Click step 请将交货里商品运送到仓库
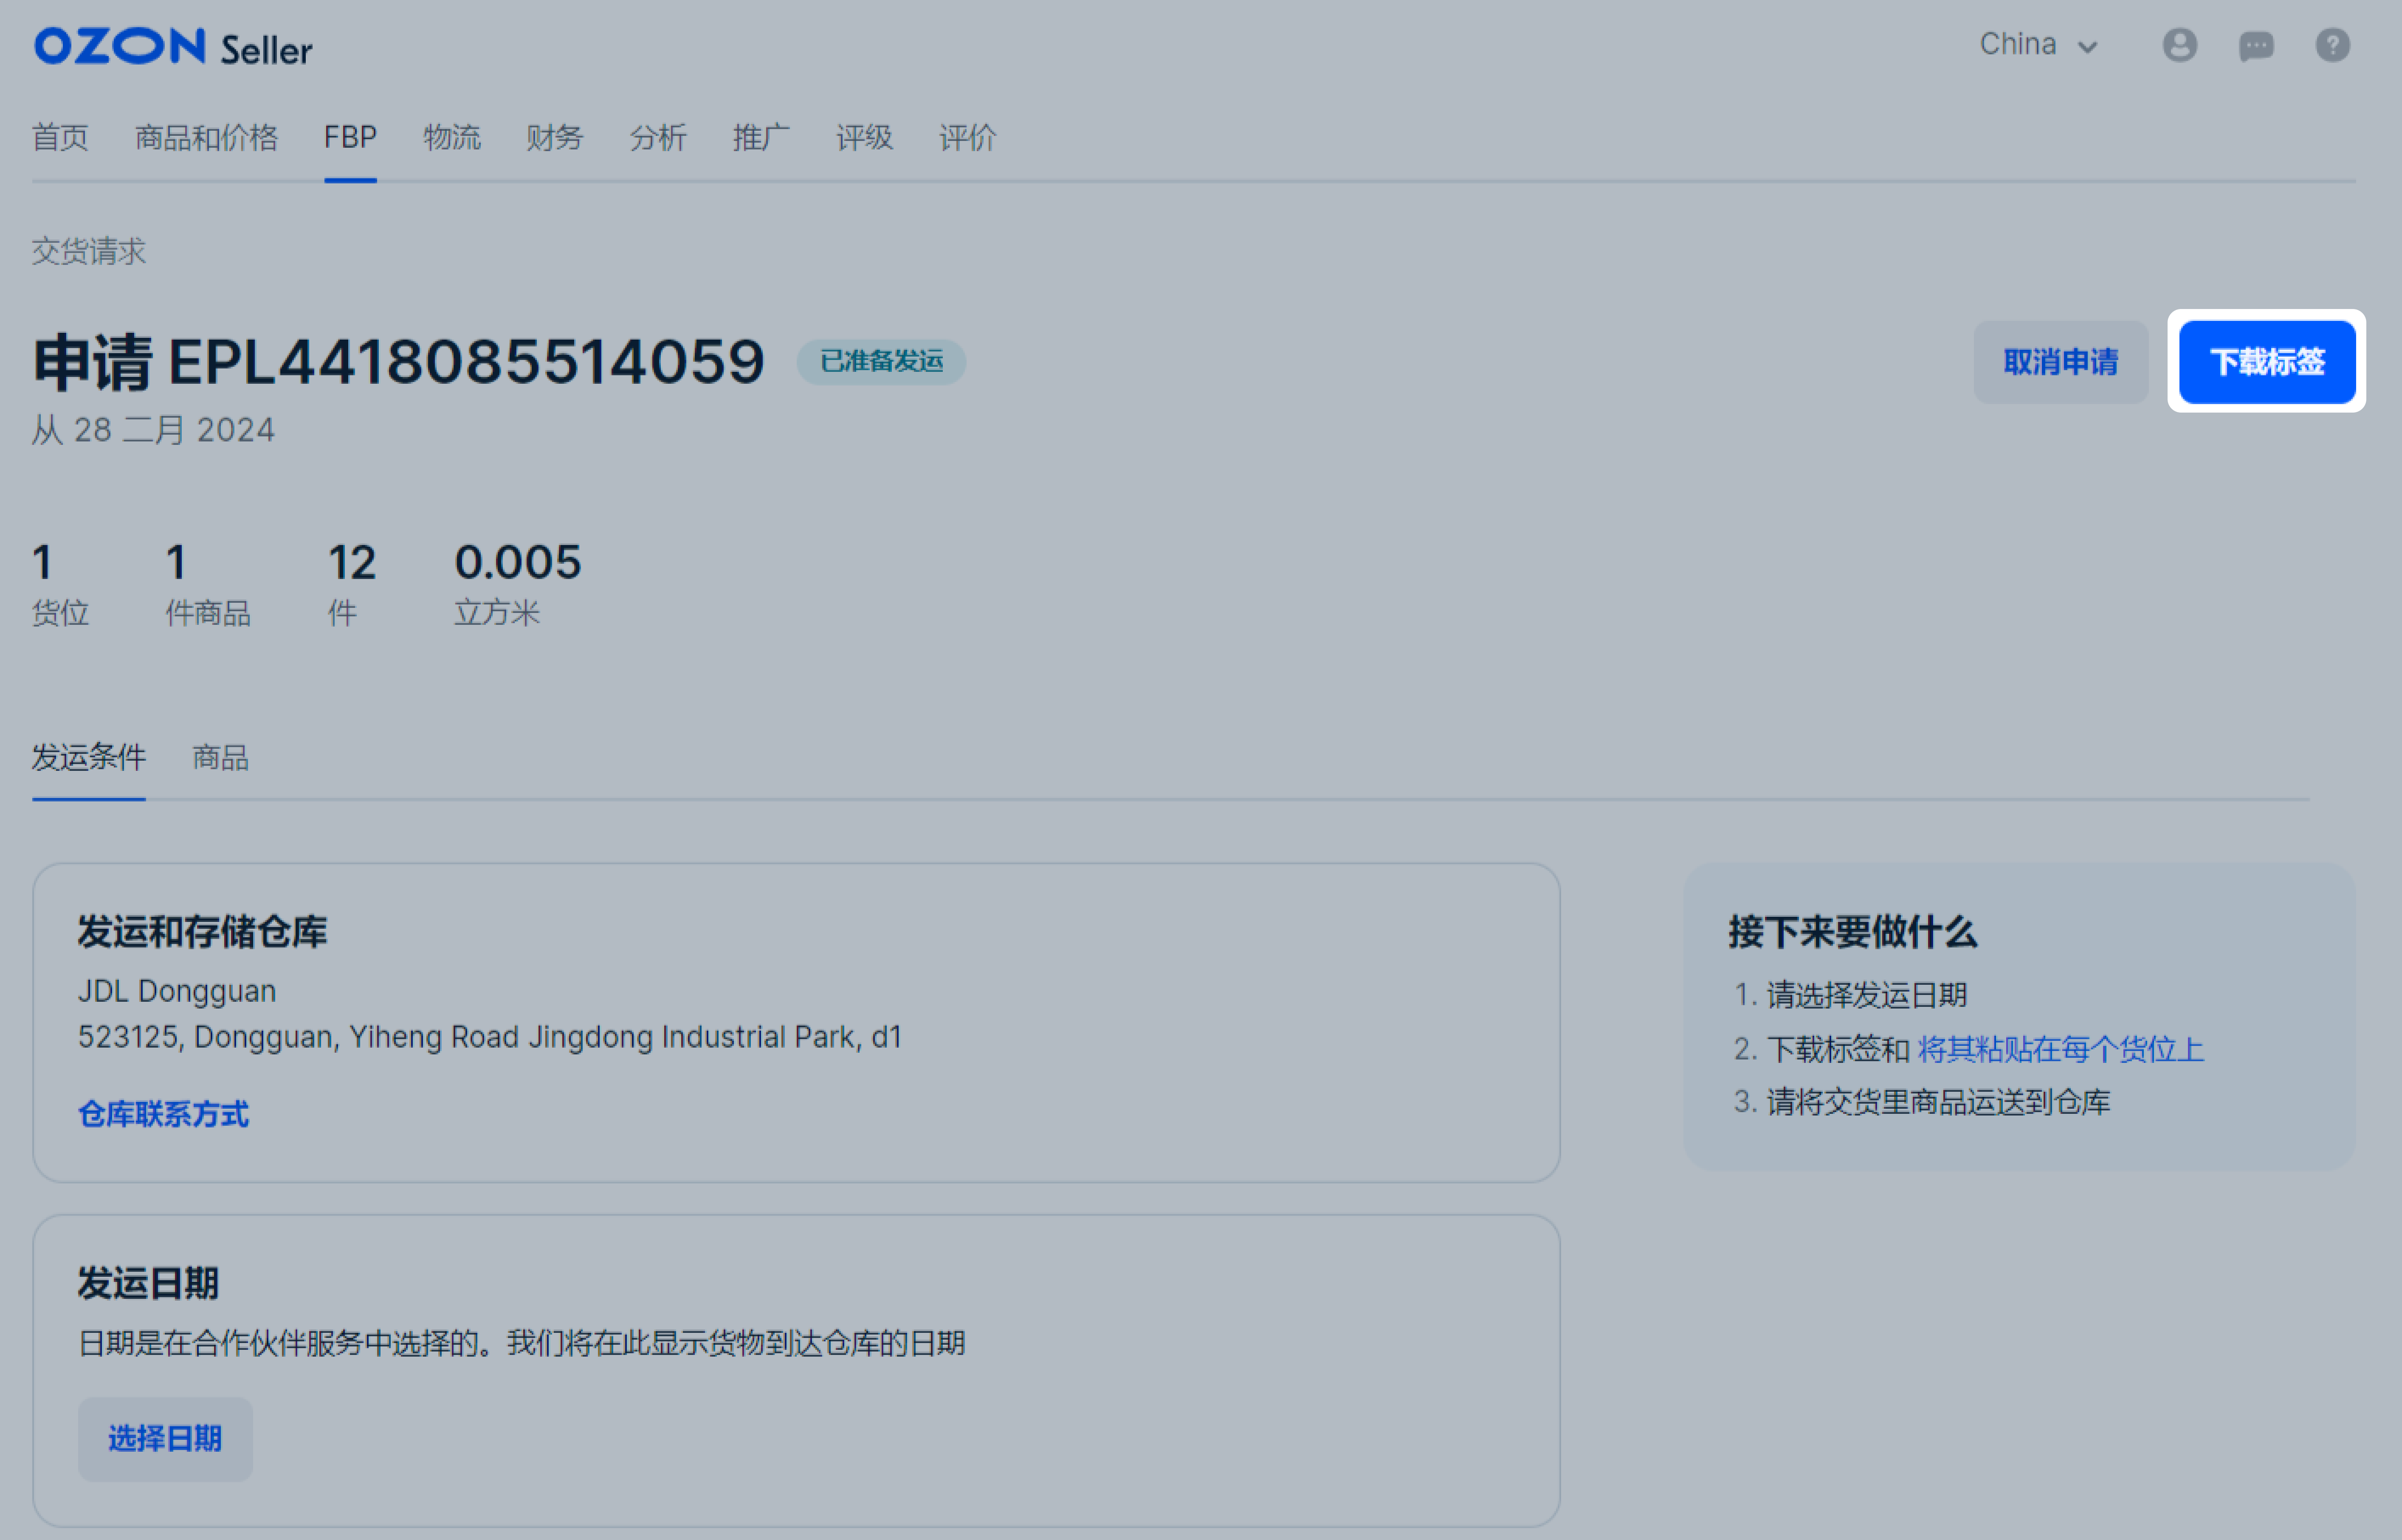The width and height of the screenshot is (2402, 1540). 1939,1102
